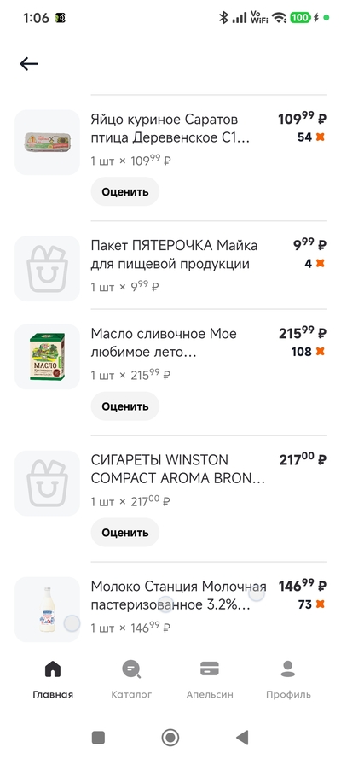Tap Оценить under Winston cigarettes
Viewport: 341px width, 759px height.
[125, 533]
